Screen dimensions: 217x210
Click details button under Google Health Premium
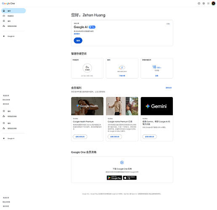pyautogui.click(x=80, y=136)
